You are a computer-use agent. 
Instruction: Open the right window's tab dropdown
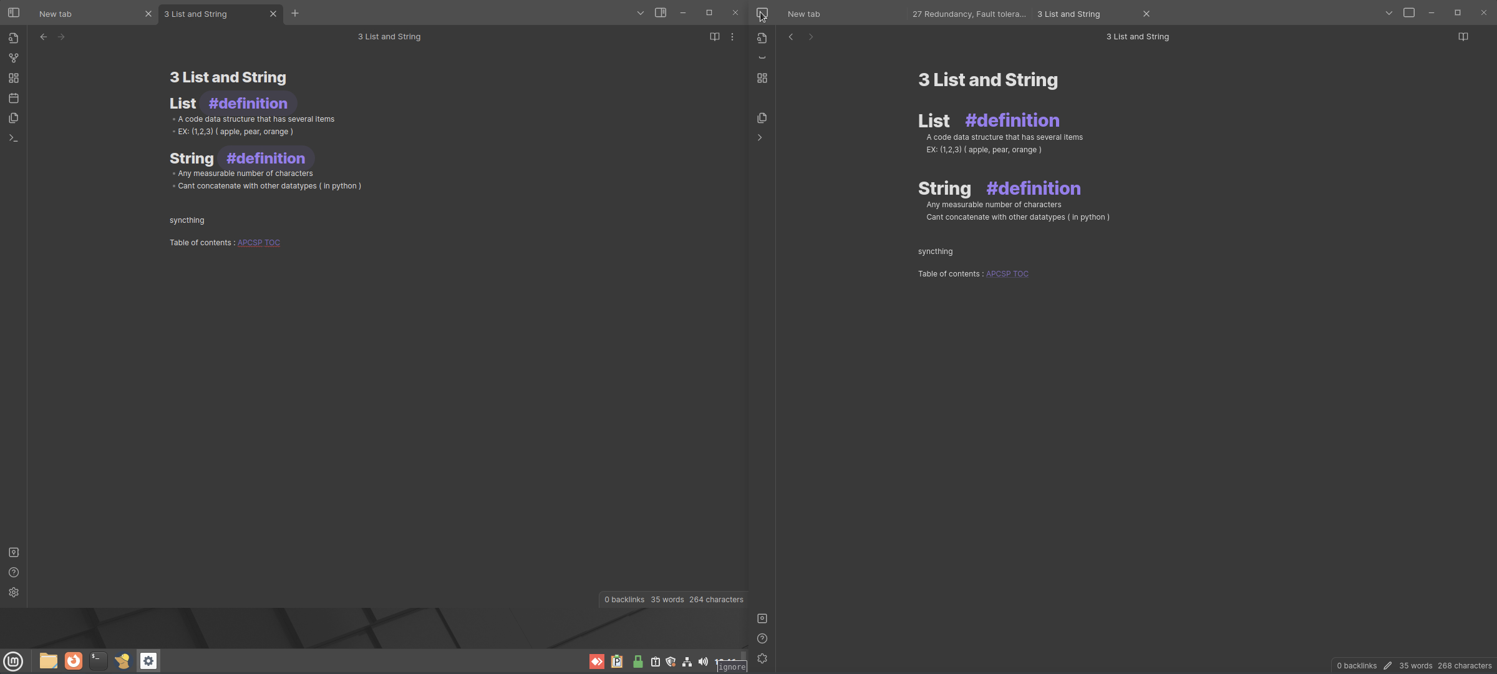click(x=1388, y=12)
